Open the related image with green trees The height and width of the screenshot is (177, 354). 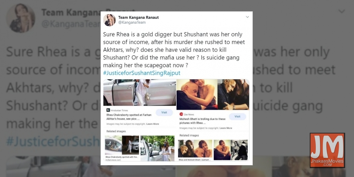click(158, 148)
